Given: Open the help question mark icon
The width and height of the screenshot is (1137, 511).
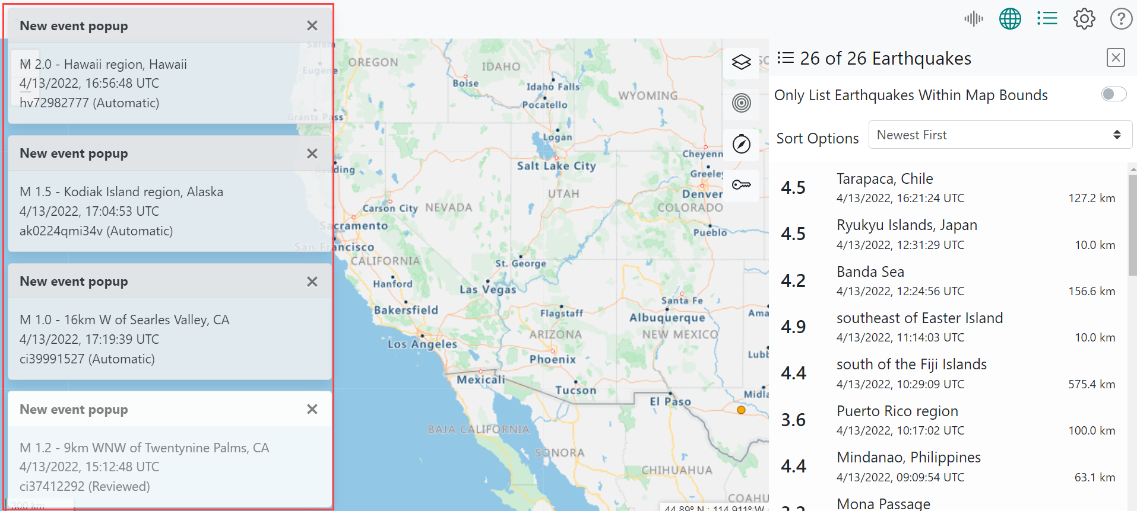Looking at the screenshot, I should (x=1121, y=19).
